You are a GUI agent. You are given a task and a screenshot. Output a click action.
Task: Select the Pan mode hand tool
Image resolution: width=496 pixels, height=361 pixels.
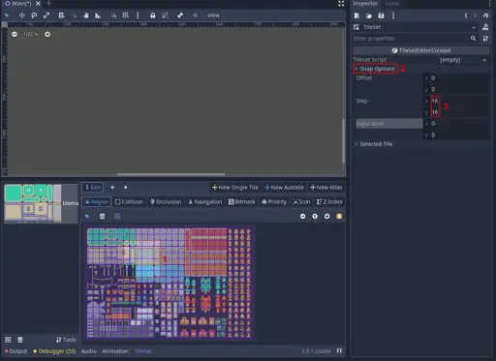point(85,15)
